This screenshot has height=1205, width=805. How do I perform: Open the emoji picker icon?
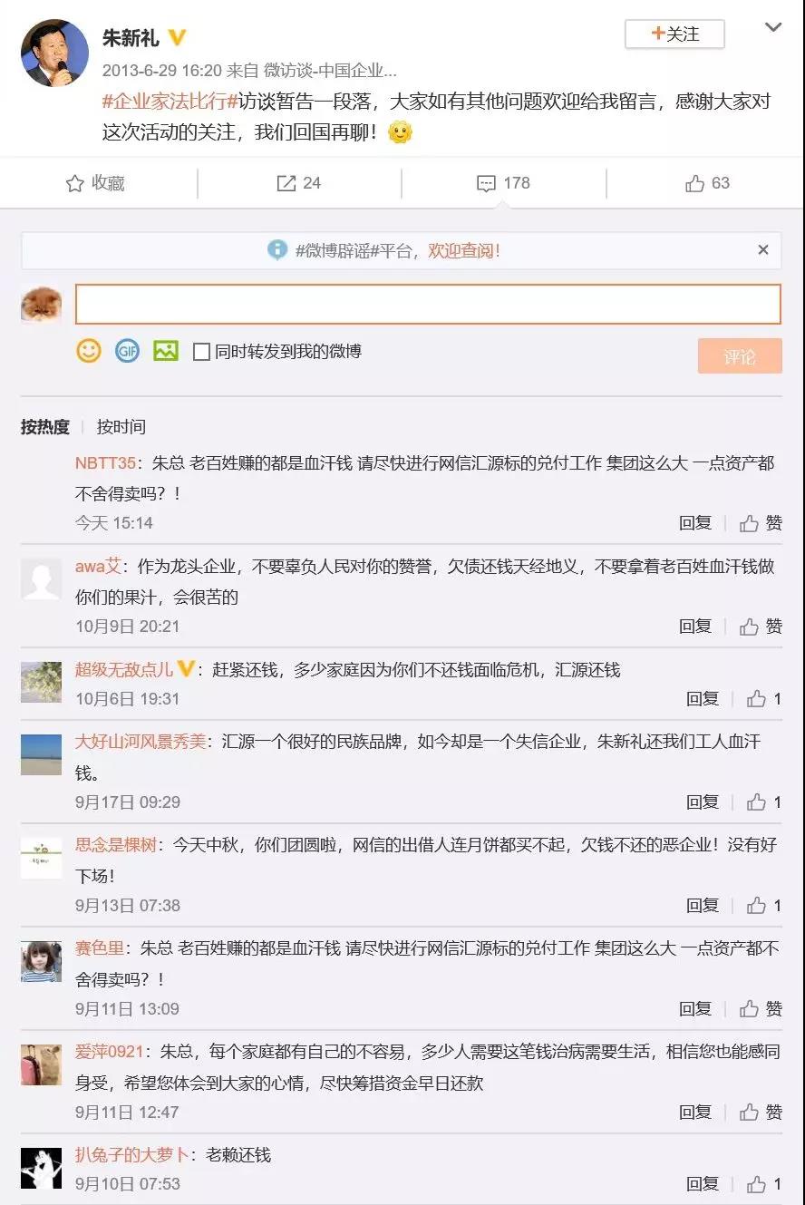(x=89, y=350)
